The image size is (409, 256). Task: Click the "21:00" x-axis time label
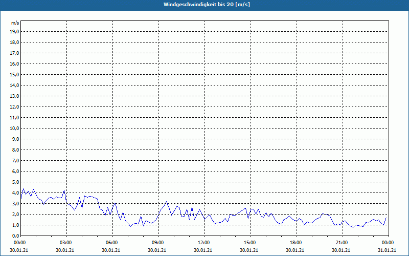point(341,243)
